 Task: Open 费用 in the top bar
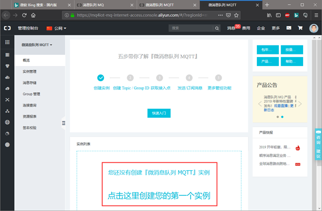[246, 28]
